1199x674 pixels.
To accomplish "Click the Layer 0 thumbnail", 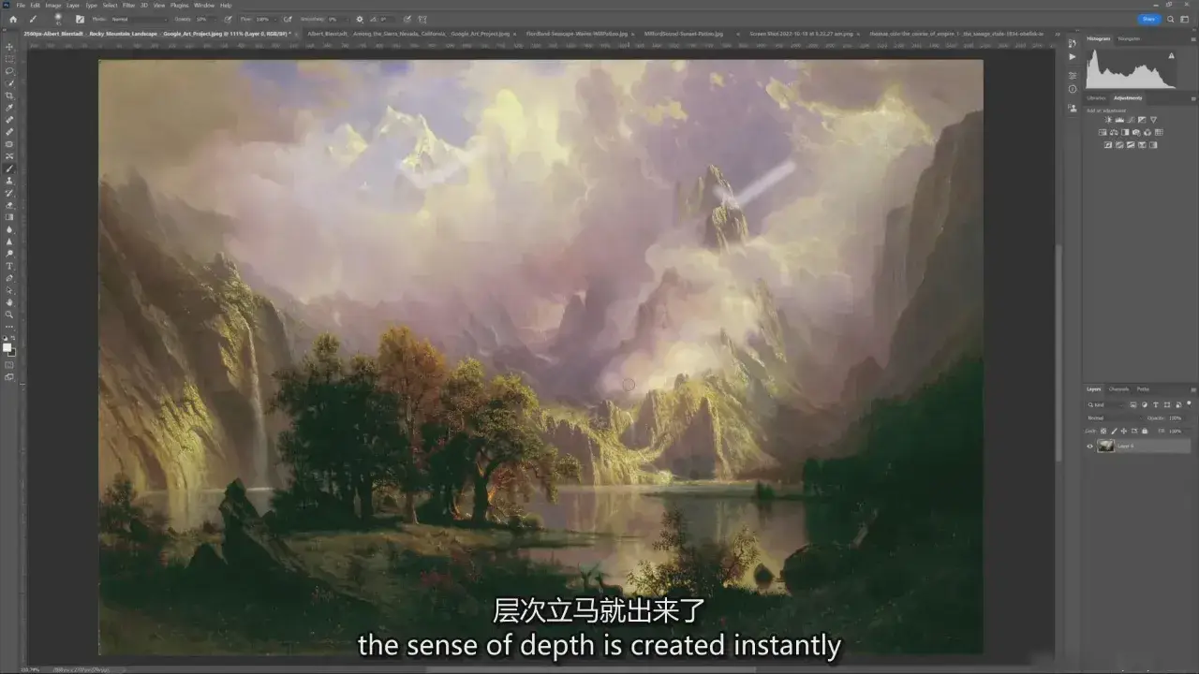I will tap(1105, 447).
